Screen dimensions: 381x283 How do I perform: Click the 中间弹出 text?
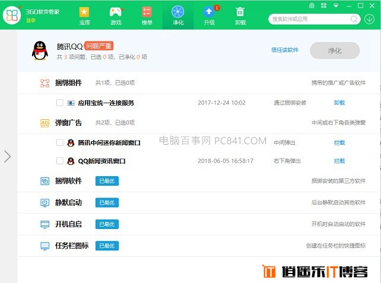pos(284,142)
